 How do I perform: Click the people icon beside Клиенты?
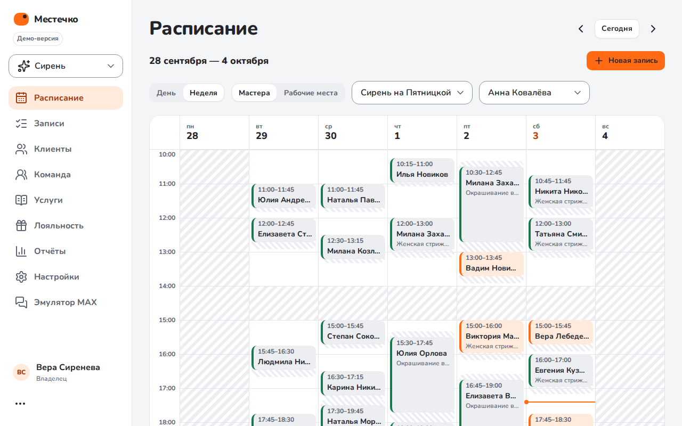(21, 149)
